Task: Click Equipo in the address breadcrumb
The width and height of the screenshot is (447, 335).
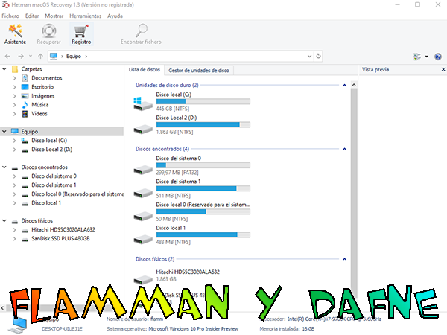Action: click(x=74, y=56)
